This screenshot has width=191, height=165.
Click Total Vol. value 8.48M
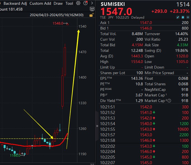click(137, 34)
